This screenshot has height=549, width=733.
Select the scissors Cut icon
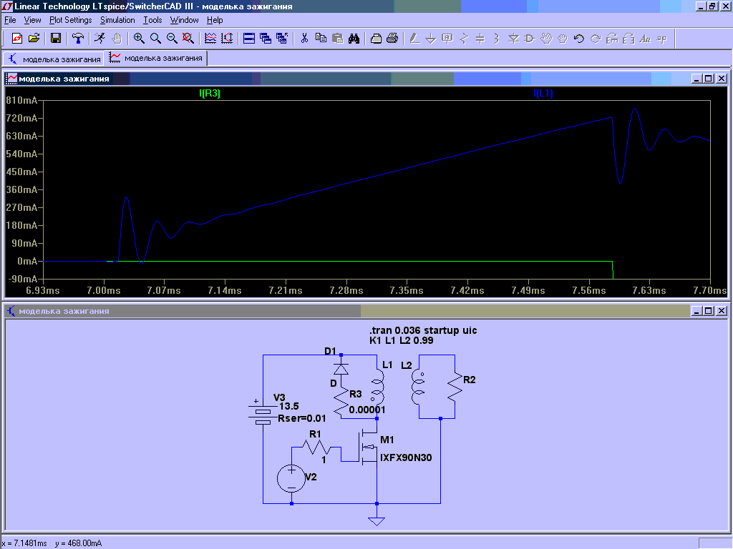pyautogui.click(x=304, y=39)
